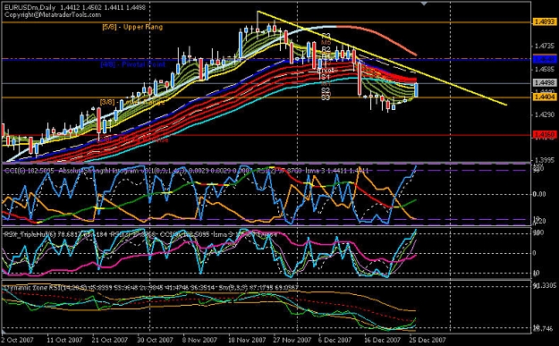This screenshot has width=559, height=346.
Task: Click the S1 pivot level label
Action: pyautogui.click(x=326, y=77)
